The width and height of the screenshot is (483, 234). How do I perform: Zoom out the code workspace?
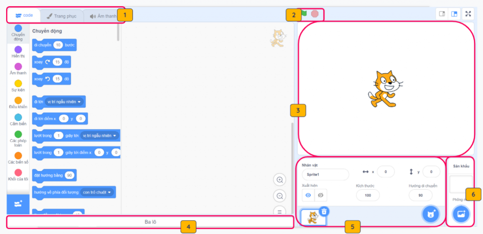click(280, 196)
